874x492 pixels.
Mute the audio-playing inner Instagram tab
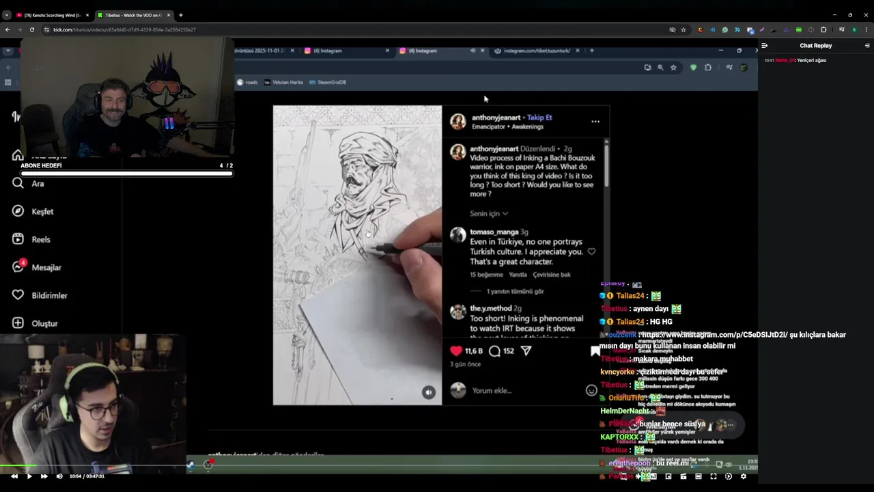[473, 51]
